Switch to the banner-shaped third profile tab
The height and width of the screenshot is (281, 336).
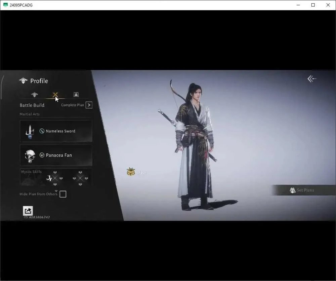pyautogui.click(x=76, y=95)
